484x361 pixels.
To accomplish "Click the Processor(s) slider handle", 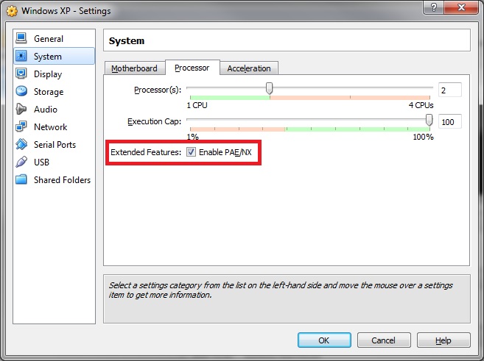I will pyautogui.click(x=269, y=88).
